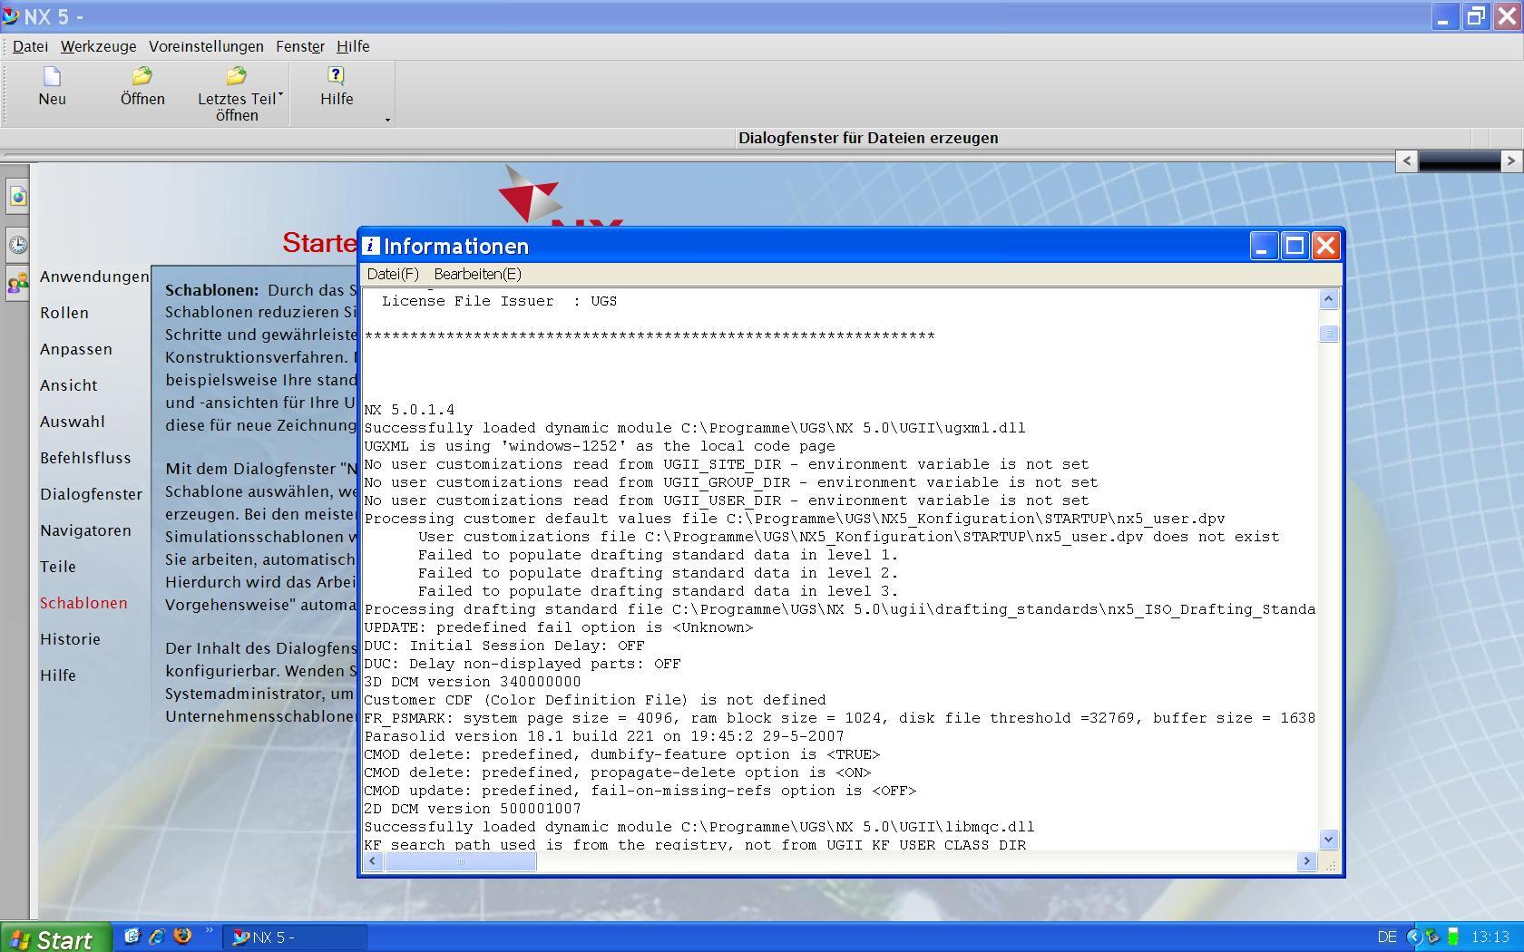Restore down the NX 5 main window
The width and height of the screenshot is (1524, 952).
pos(1476,16)
